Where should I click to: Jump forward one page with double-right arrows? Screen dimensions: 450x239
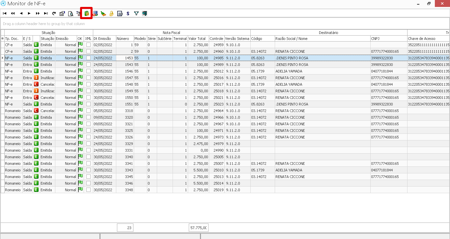pyautogui.click(x=38, y=14)
